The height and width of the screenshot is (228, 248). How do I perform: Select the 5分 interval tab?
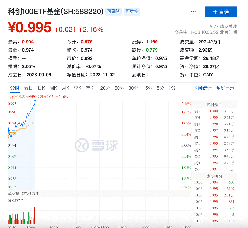pos(160,88)
